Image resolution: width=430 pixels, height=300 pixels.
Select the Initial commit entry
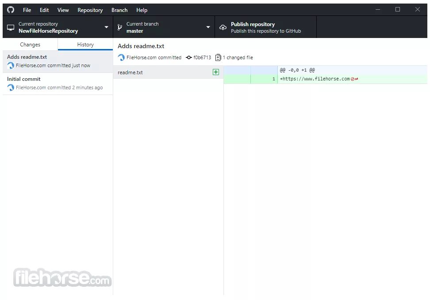click(x=58, y=84)
